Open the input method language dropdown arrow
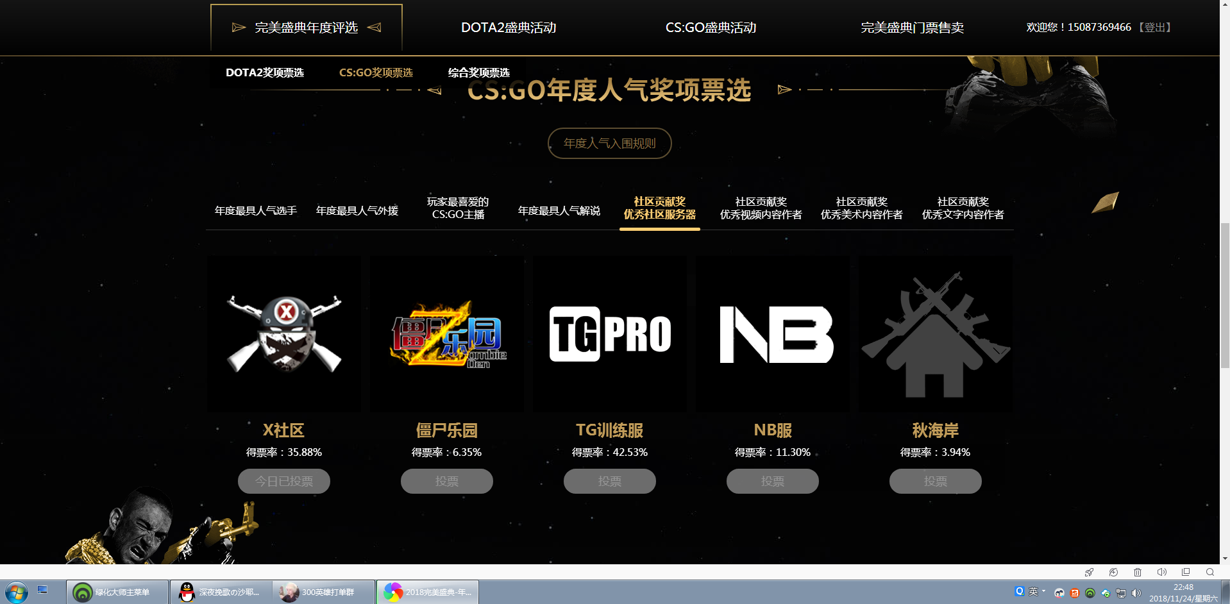The image size is (1230, 604). (1043, 591)
